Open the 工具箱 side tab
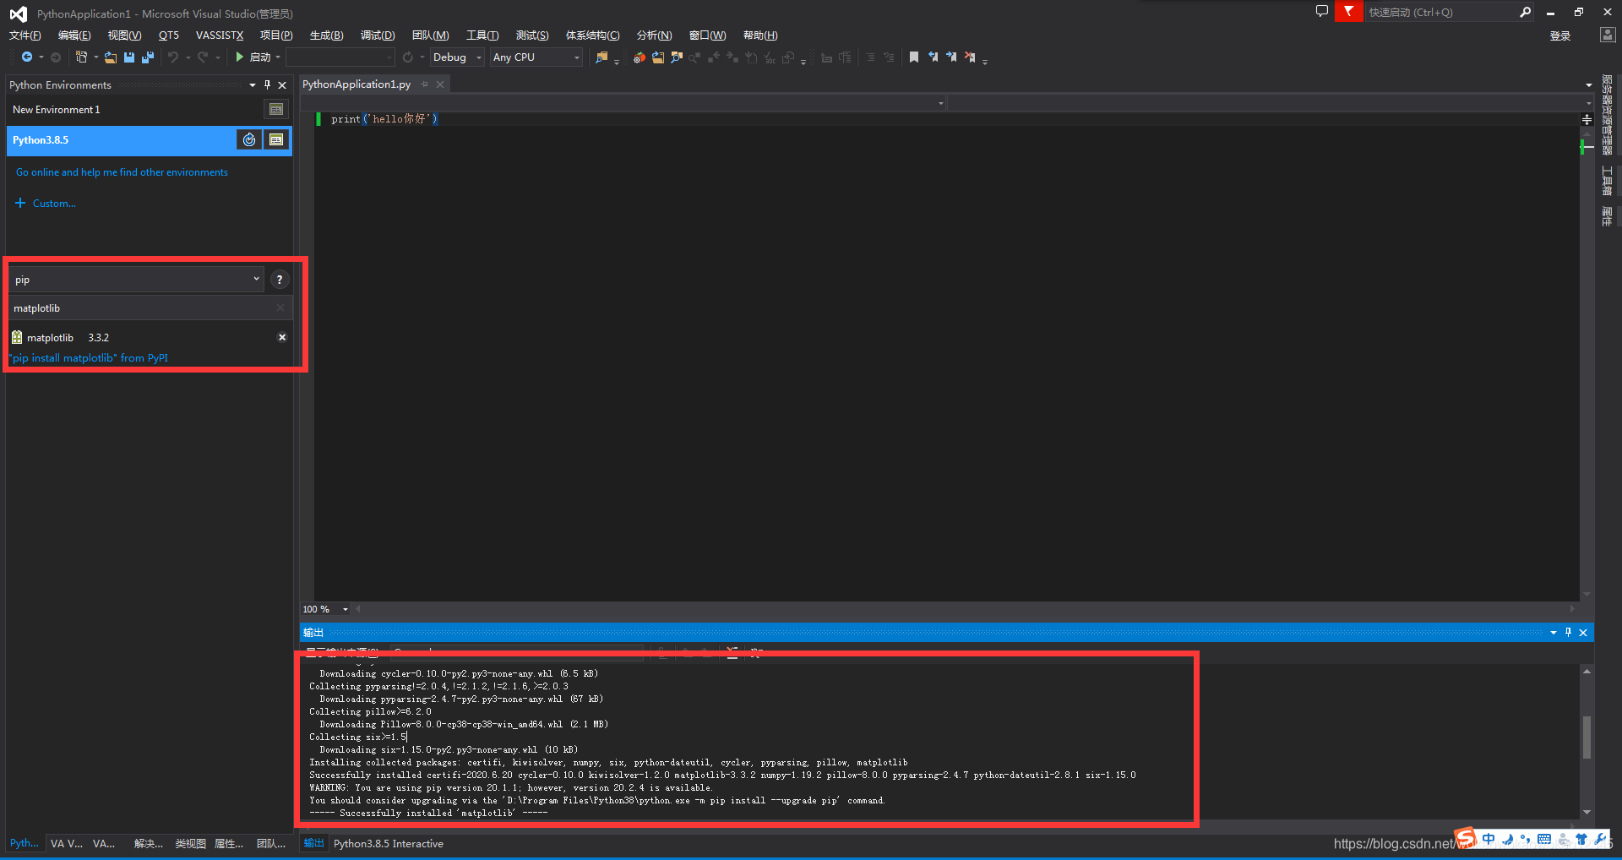 (x=1607, y=181)
